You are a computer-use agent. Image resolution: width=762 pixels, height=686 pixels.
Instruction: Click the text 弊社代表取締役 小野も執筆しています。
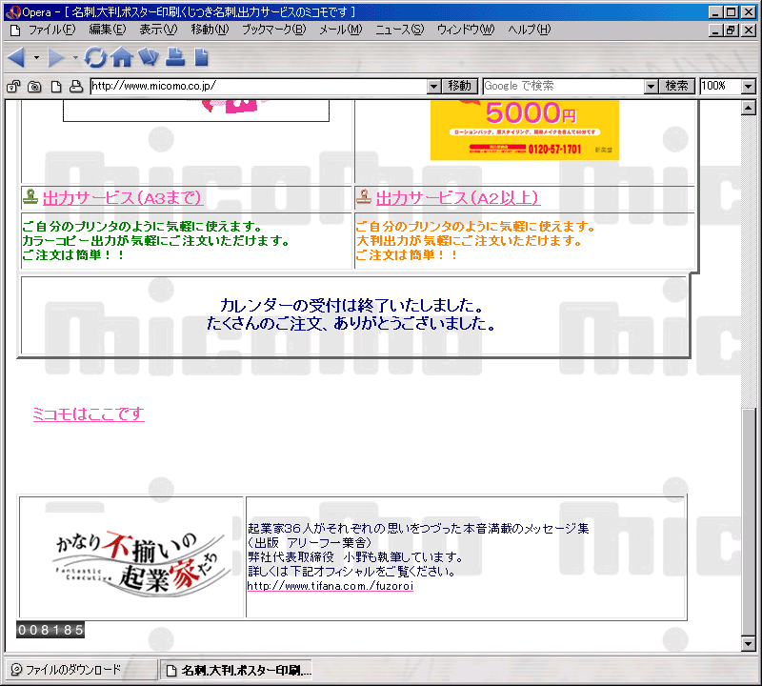click(x=355, y=556)
